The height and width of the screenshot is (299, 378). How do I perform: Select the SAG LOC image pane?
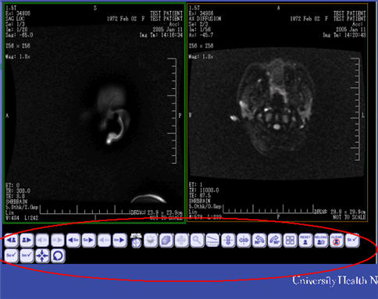[94, 112]
